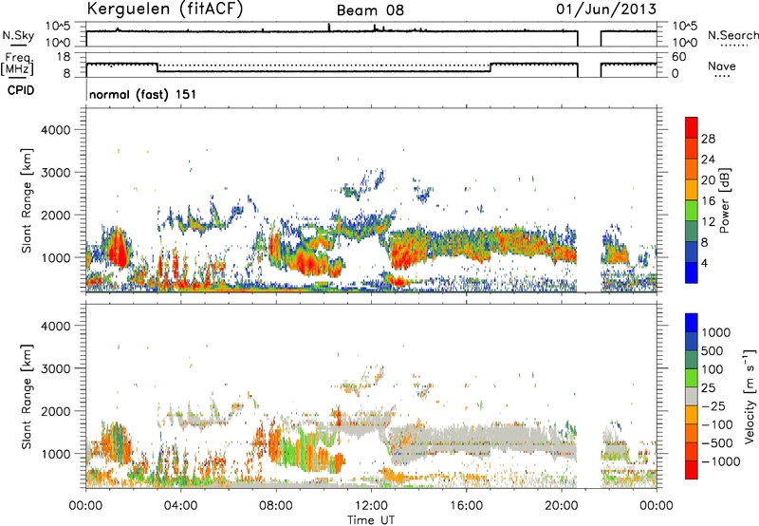Click the 'Freq. [MHz]' label
Image resolution: width=759 pixels, height=526 pixels.
click(17, 65)
